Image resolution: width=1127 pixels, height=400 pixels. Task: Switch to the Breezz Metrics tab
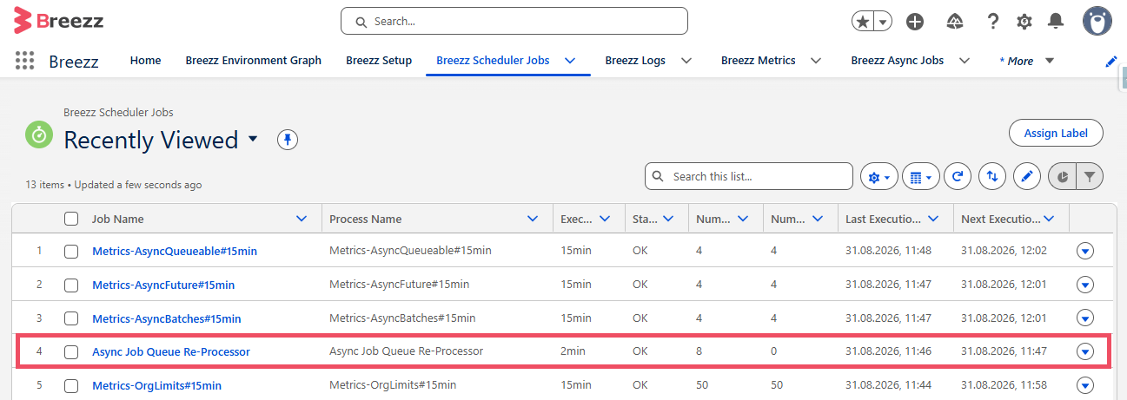(x=759, y=61)
